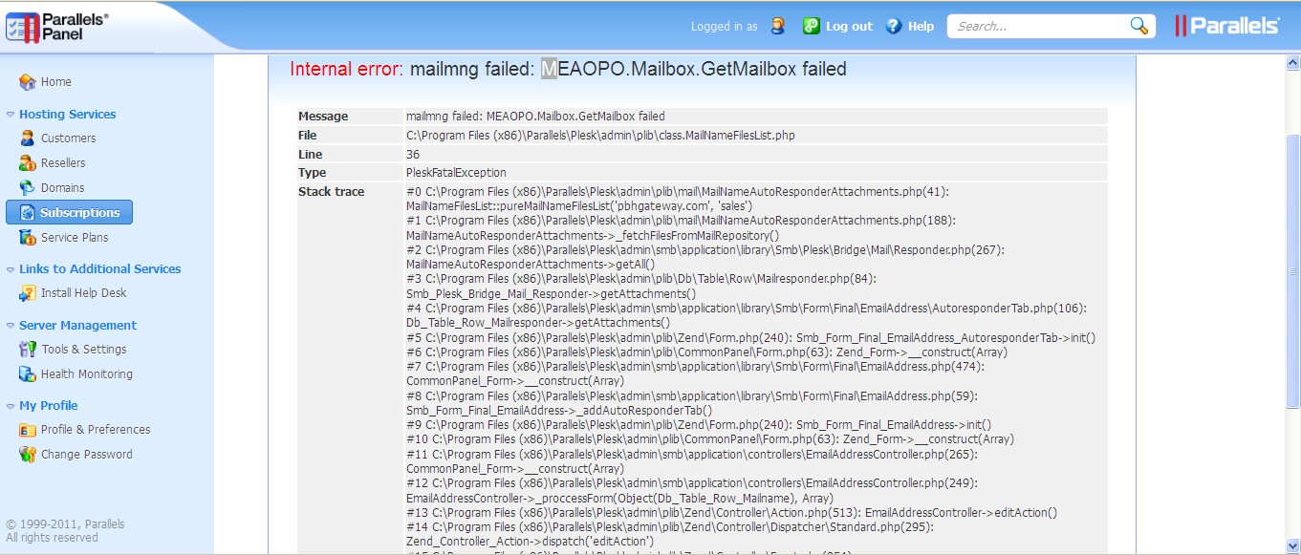Click the pureMailNameFilesList stack trace line
The image size is (1301, 555).
point(579,206)
